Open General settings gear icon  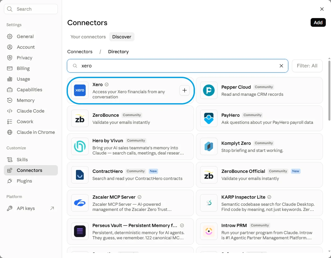pos(10,36)
